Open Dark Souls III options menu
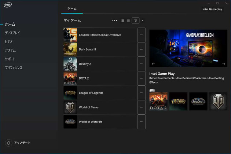This screenshot has width=231, height=154. (142, 49)
